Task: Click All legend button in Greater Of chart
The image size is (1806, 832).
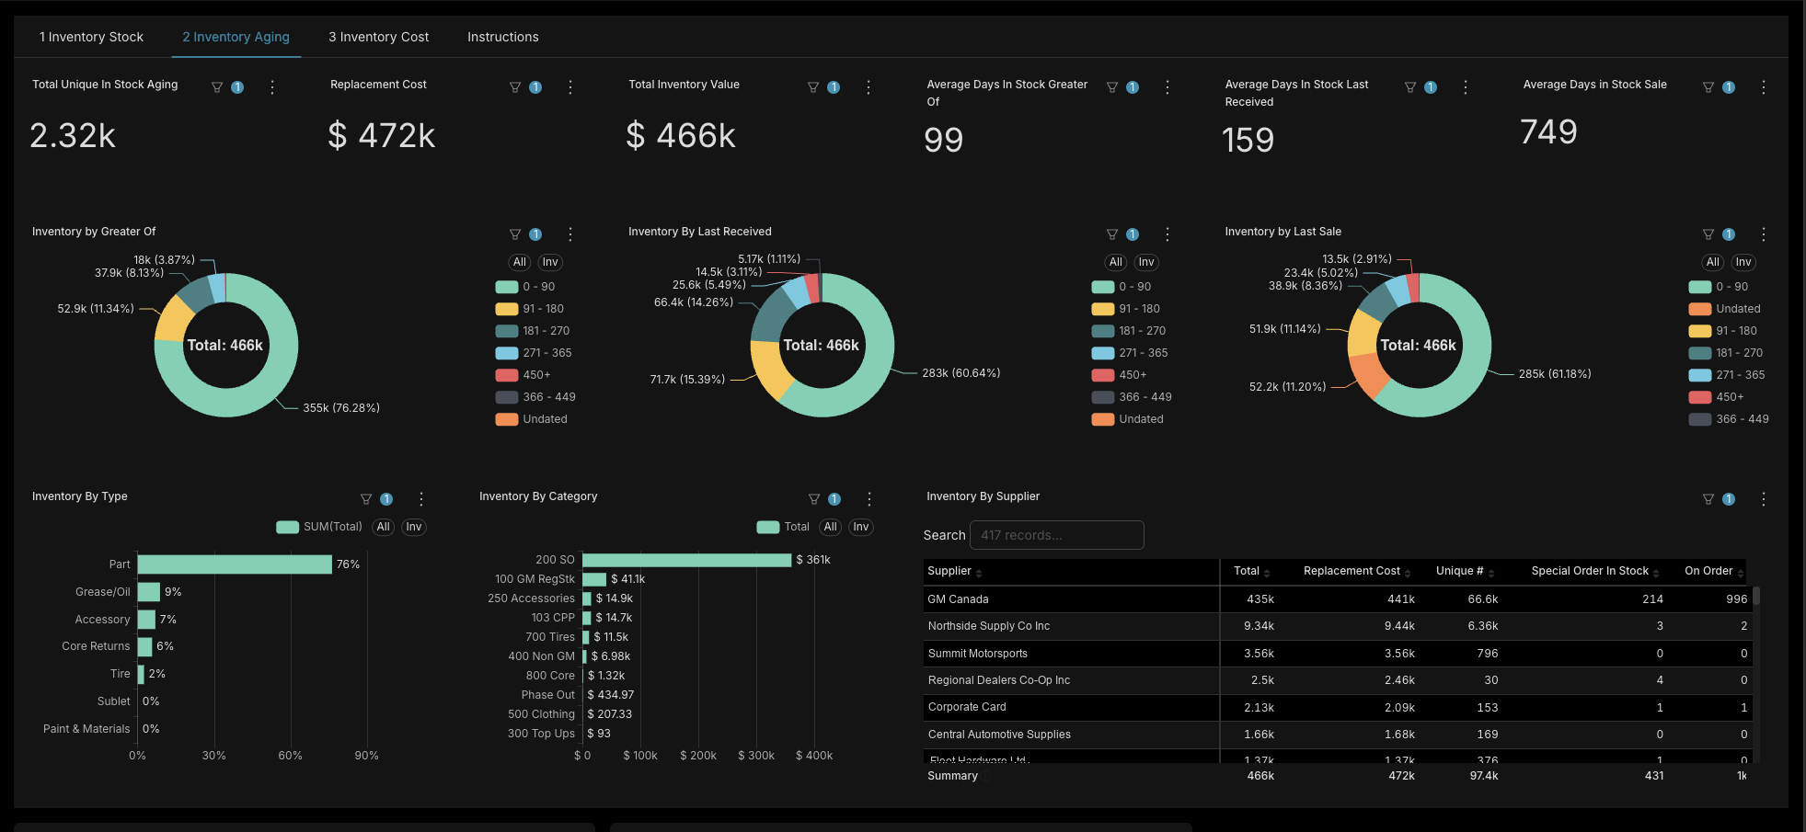Action: pyautogui.click(x=520, y=262)
